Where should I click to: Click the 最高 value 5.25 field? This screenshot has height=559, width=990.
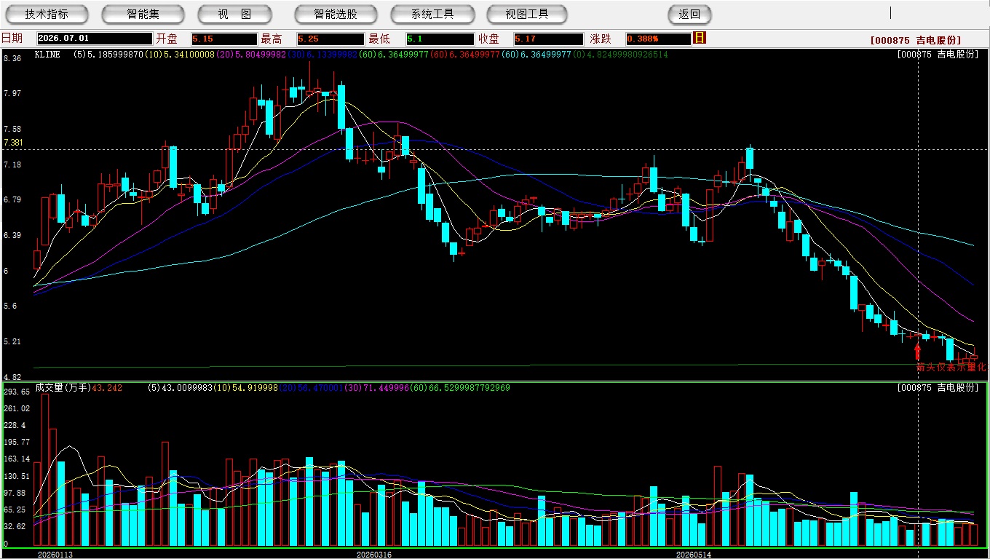(x=330, y=39)
